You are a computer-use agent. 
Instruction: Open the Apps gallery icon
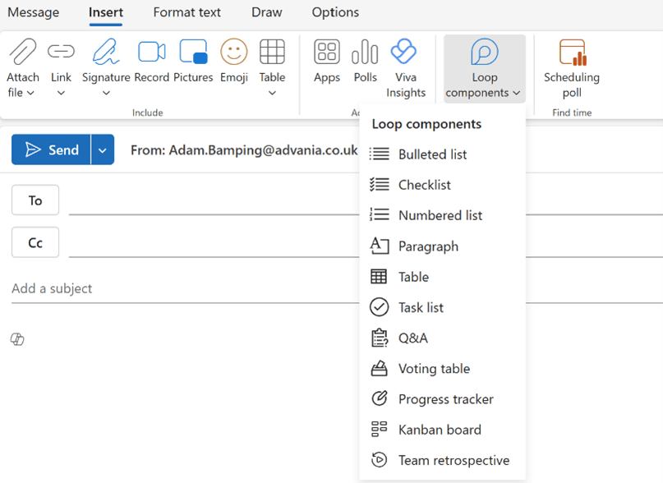pyautogui.click(x=326, y=52)
